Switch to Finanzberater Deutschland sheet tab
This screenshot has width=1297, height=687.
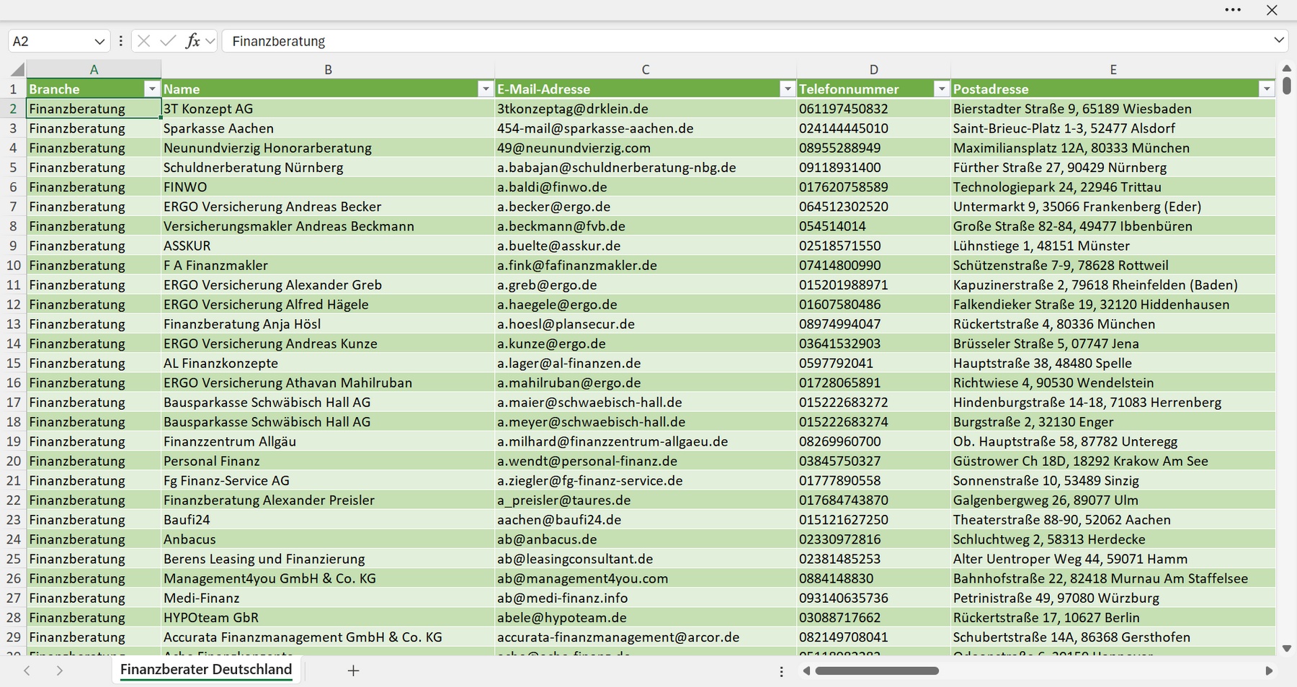tap(206, 670)
